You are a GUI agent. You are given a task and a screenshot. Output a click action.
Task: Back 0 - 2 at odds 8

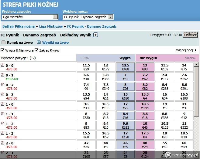pos(126,86)
